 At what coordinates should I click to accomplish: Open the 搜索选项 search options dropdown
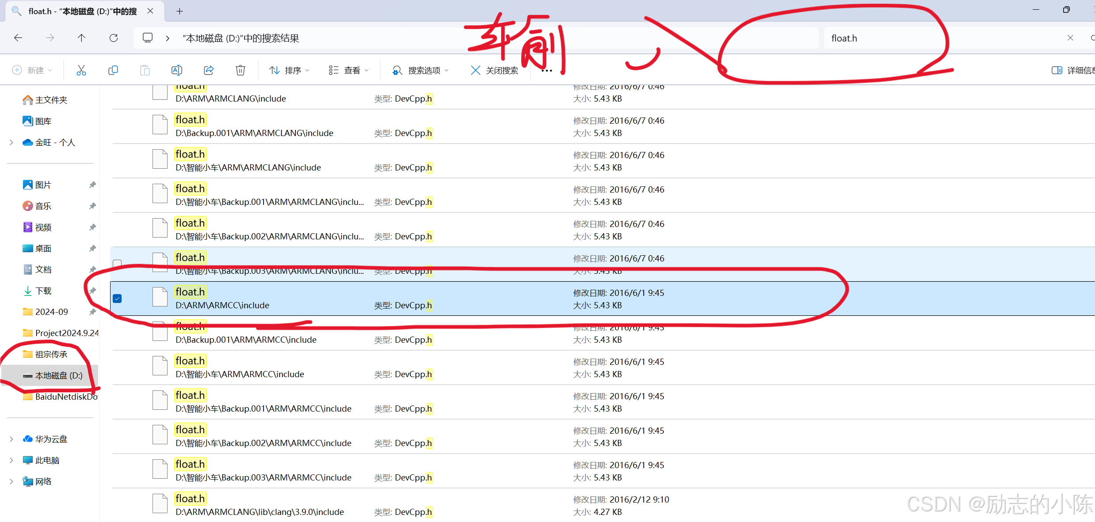(x=420, y=70)
